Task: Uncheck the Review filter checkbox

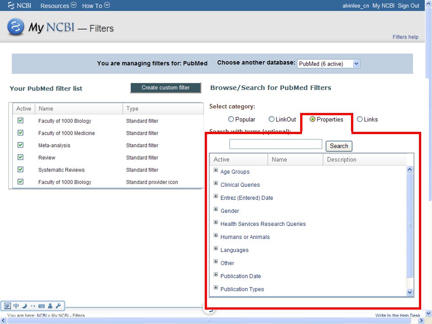Action: point(20,157)
